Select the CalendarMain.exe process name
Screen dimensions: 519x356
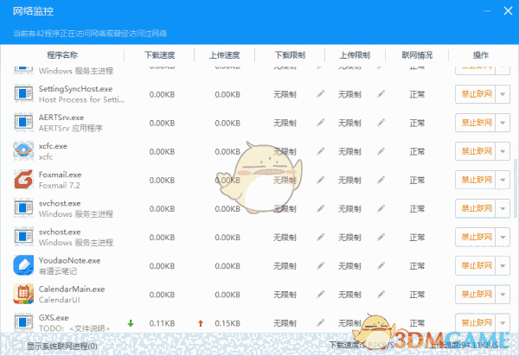(x=72, y=289)
